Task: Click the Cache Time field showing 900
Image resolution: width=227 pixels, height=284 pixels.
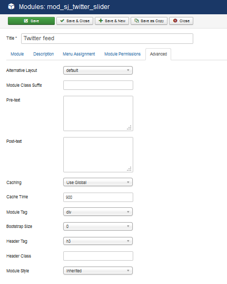Action: [98, 197]
